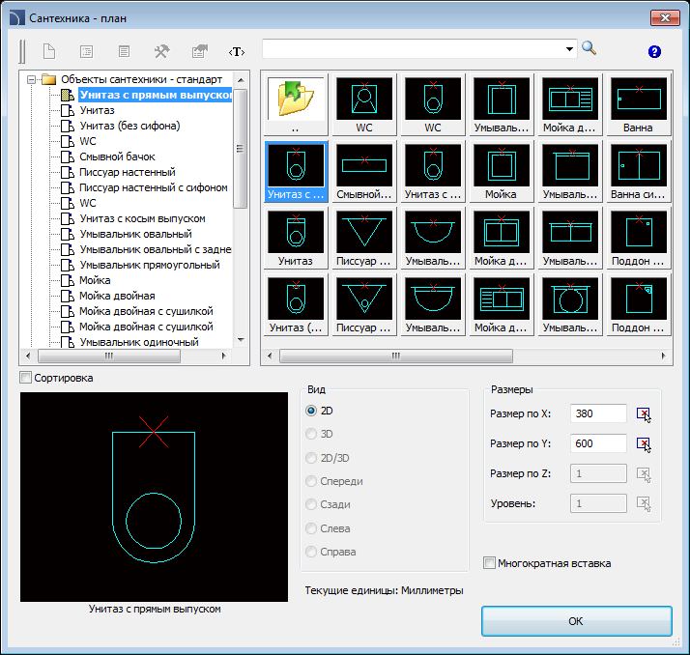Enable the Многократная вставка checkbox

[x=489, y=563]
